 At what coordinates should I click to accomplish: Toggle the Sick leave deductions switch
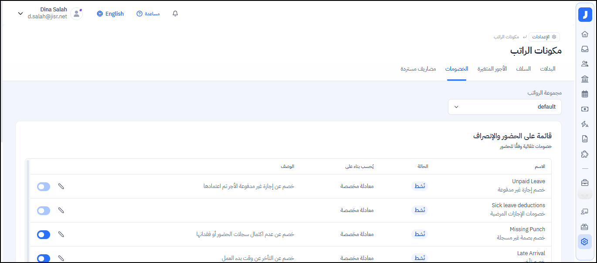(x=44, y=211)
